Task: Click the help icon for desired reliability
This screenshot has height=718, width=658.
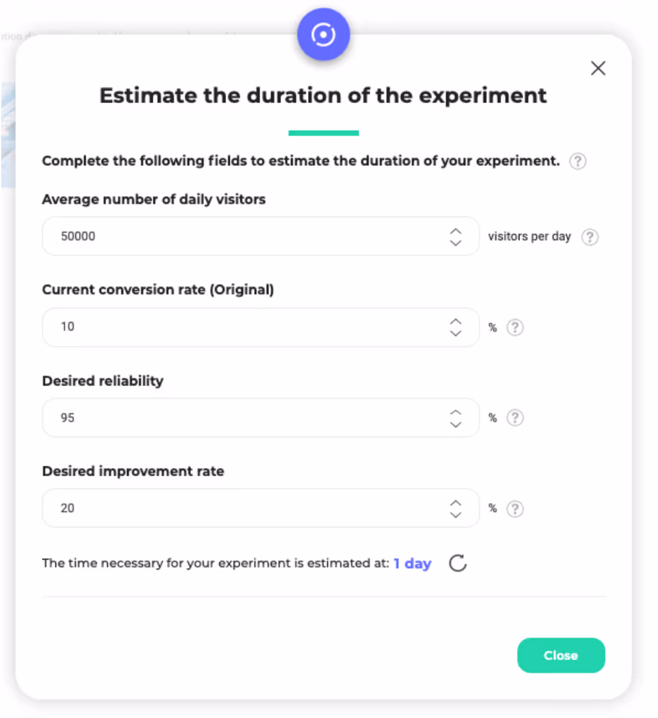Action: click(515, 418)
